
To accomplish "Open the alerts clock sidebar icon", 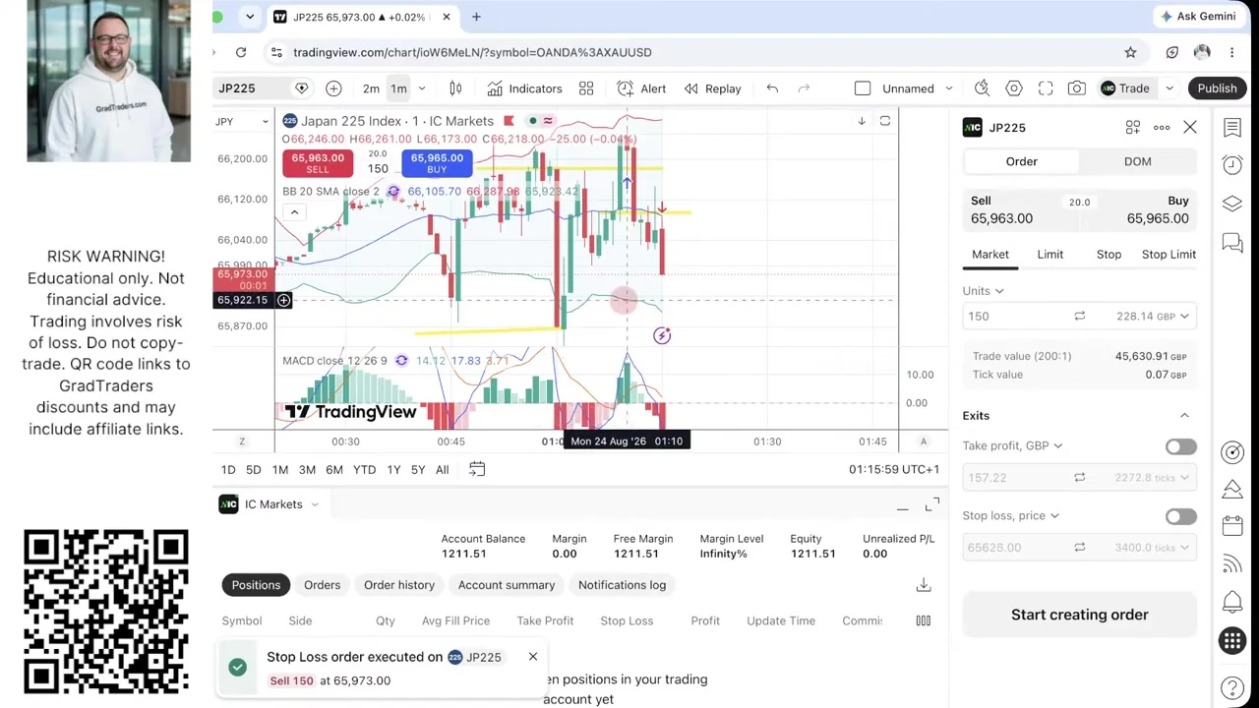I will click(x=1232, y=164).
